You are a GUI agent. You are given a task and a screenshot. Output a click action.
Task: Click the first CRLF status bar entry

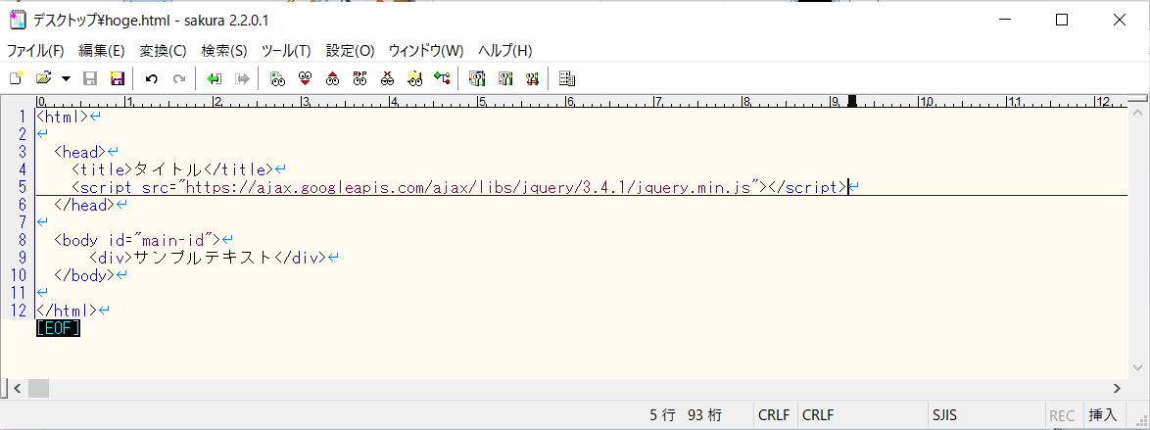774,414
